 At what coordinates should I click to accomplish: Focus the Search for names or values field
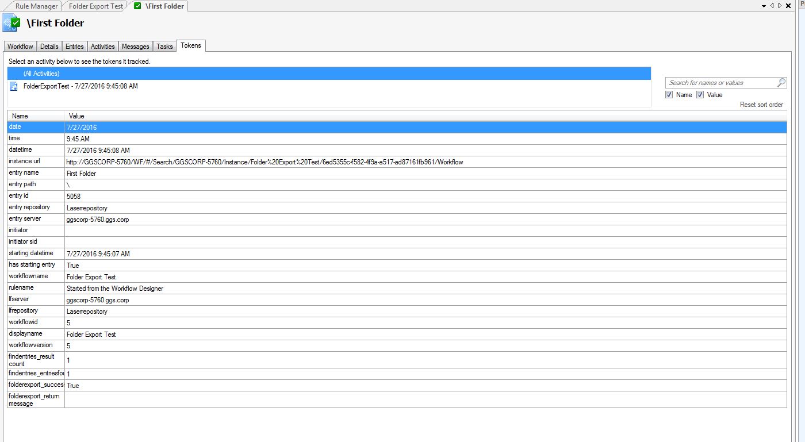pos(720,83)
